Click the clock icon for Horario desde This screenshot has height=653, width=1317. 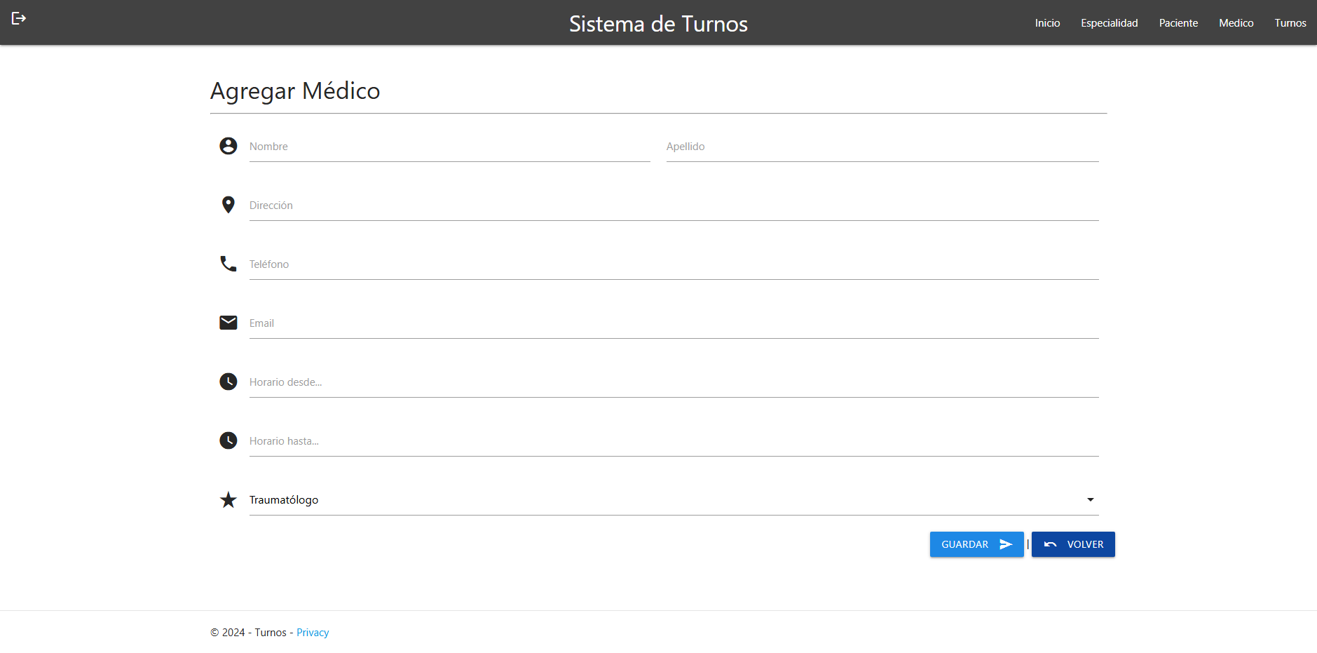(228, 382)
